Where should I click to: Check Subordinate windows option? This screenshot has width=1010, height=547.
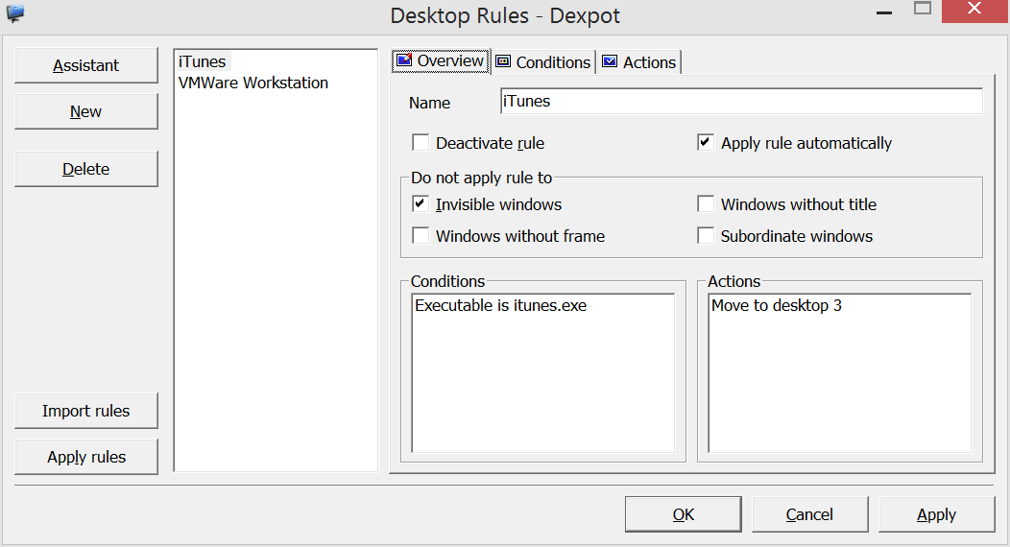tap(706, 235)
